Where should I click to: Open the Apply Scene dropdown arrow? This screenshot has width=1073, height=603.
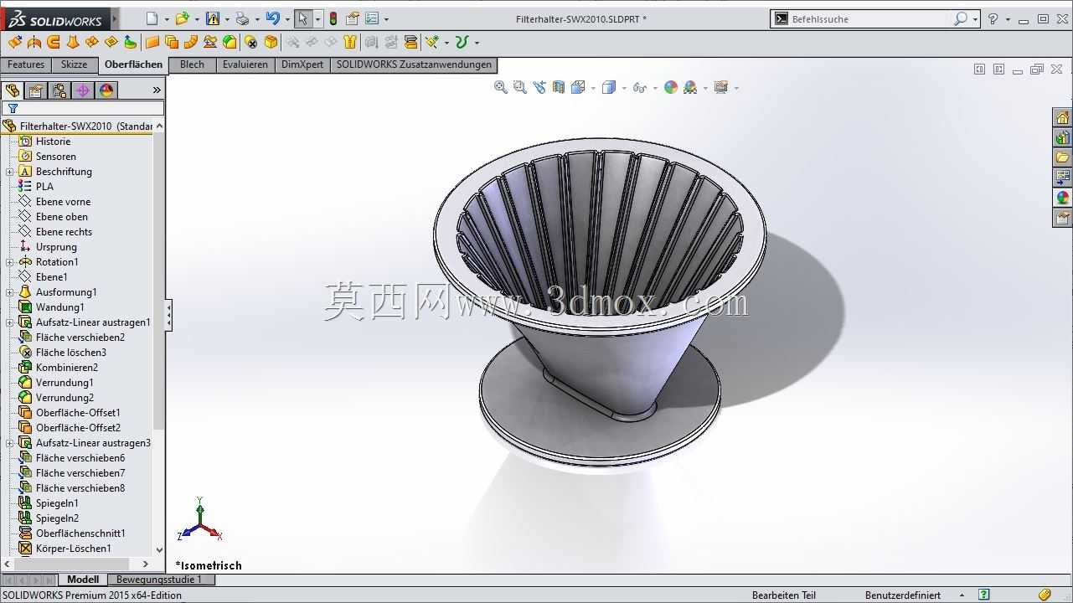click(705, 88)
